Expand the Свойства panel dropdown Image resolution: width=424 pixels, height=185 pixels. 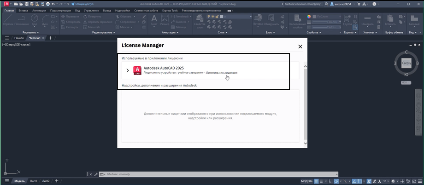[314, 32]
